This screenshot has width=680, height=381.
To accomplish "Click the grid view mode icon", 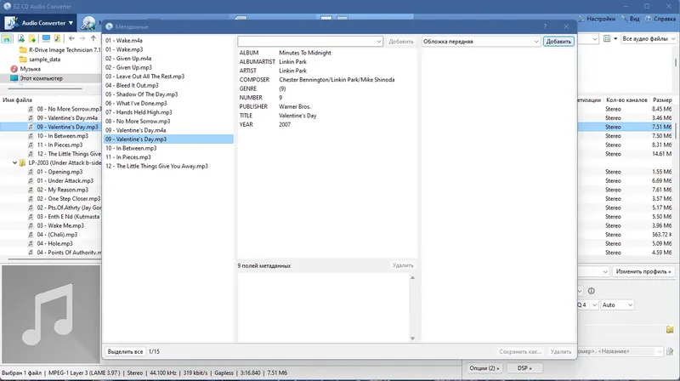I will pyautogui.click(x=607, y=39).
